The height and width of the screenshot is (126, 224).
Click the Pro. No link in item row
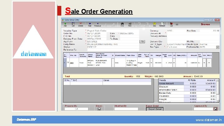72,63
